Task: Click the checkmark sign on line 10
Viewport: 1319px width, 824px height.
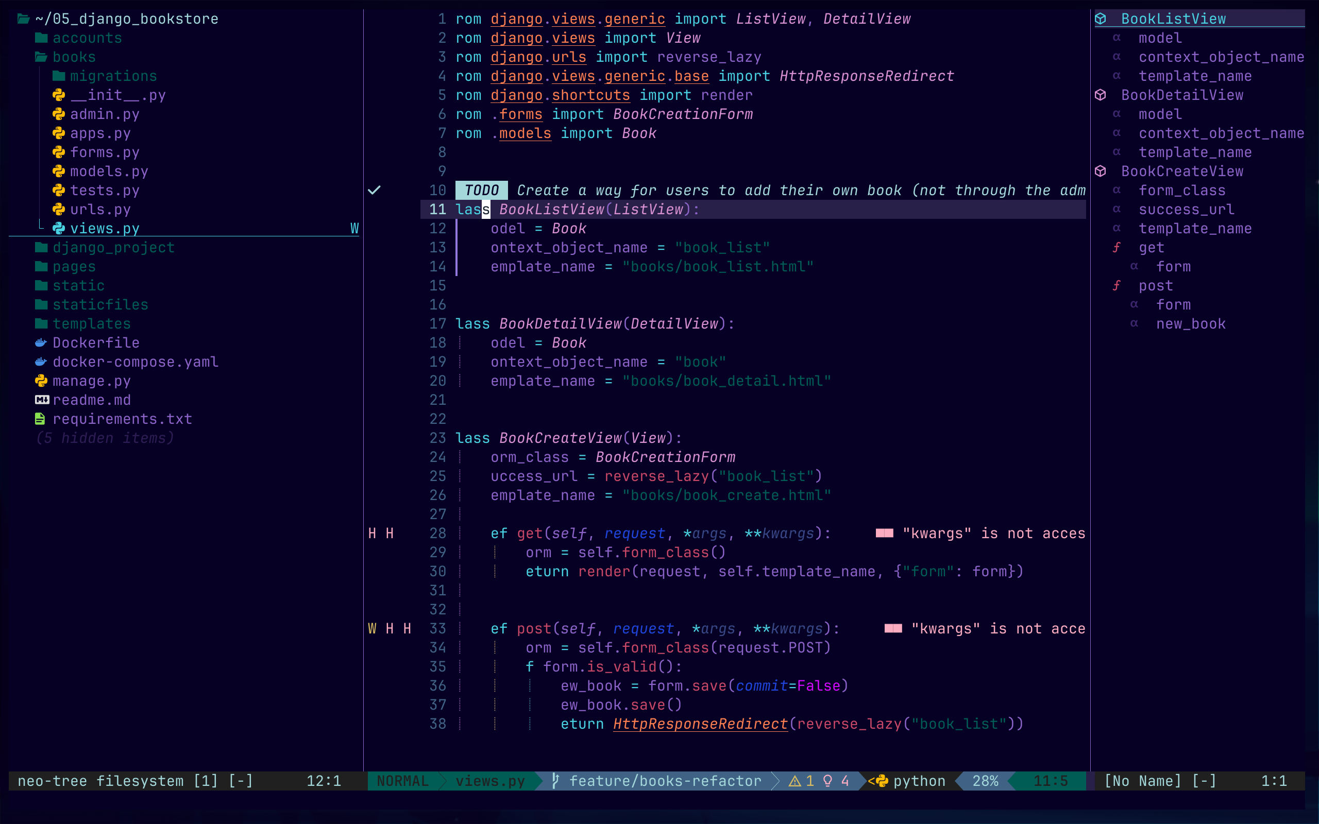Action: 374,191
